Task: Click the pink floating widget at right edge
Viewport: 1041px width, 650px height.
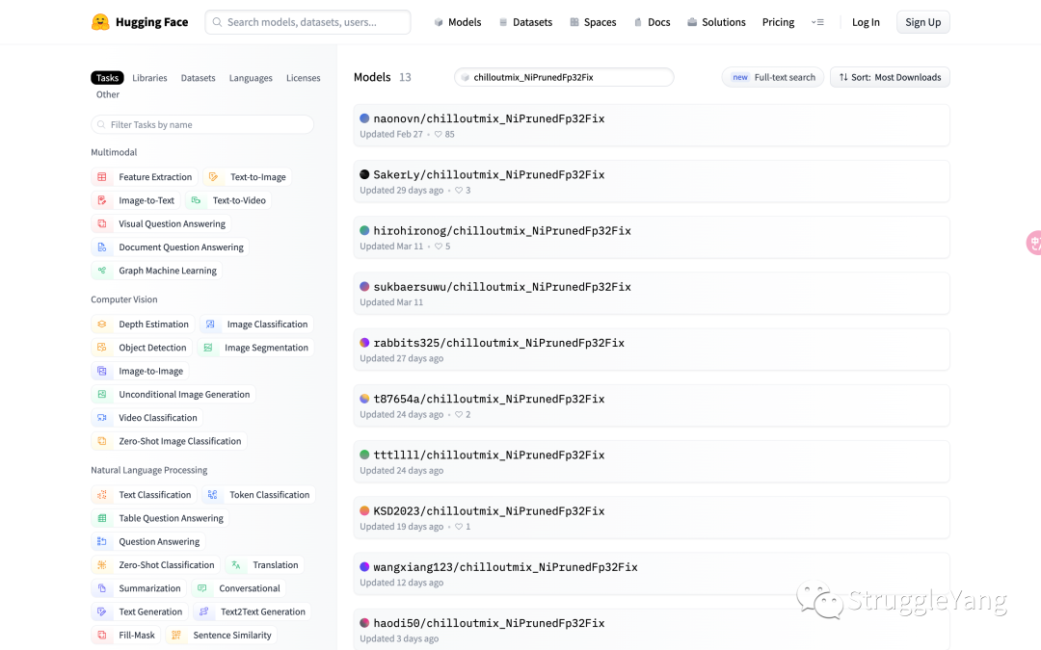Action: coord(1033,243)
